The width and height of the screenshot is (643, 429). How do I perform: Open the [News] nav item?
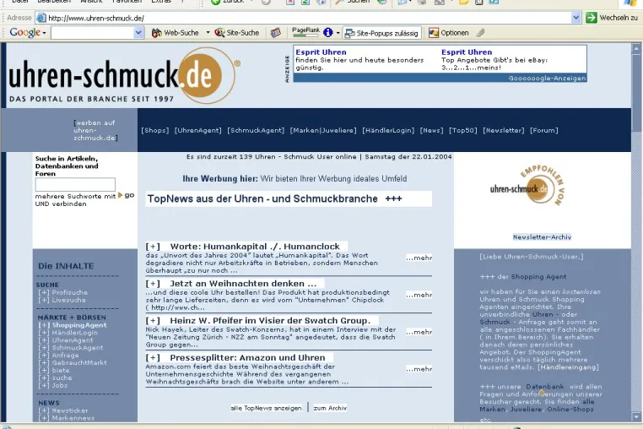point(431,131)
